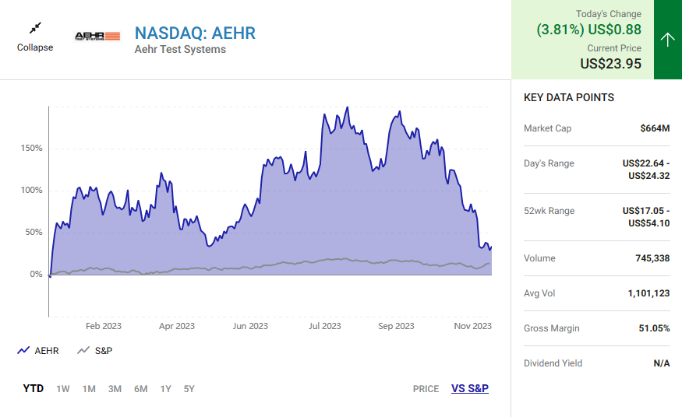View the 5Y chart range
The width and height of the screenshot is (682, 417).
[x=189, y=389]
